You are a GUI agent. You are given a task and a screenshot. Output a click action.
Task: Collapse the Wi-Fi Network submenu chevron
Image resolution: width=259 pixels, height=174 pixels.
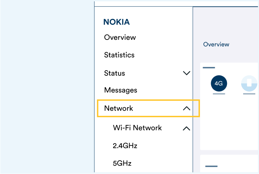[x=186, y=128]
